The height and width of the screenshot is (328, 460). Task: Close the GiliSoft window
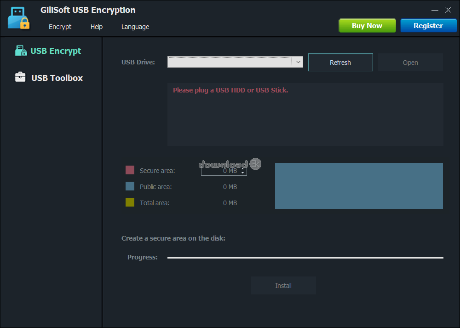tap(448, 10)
